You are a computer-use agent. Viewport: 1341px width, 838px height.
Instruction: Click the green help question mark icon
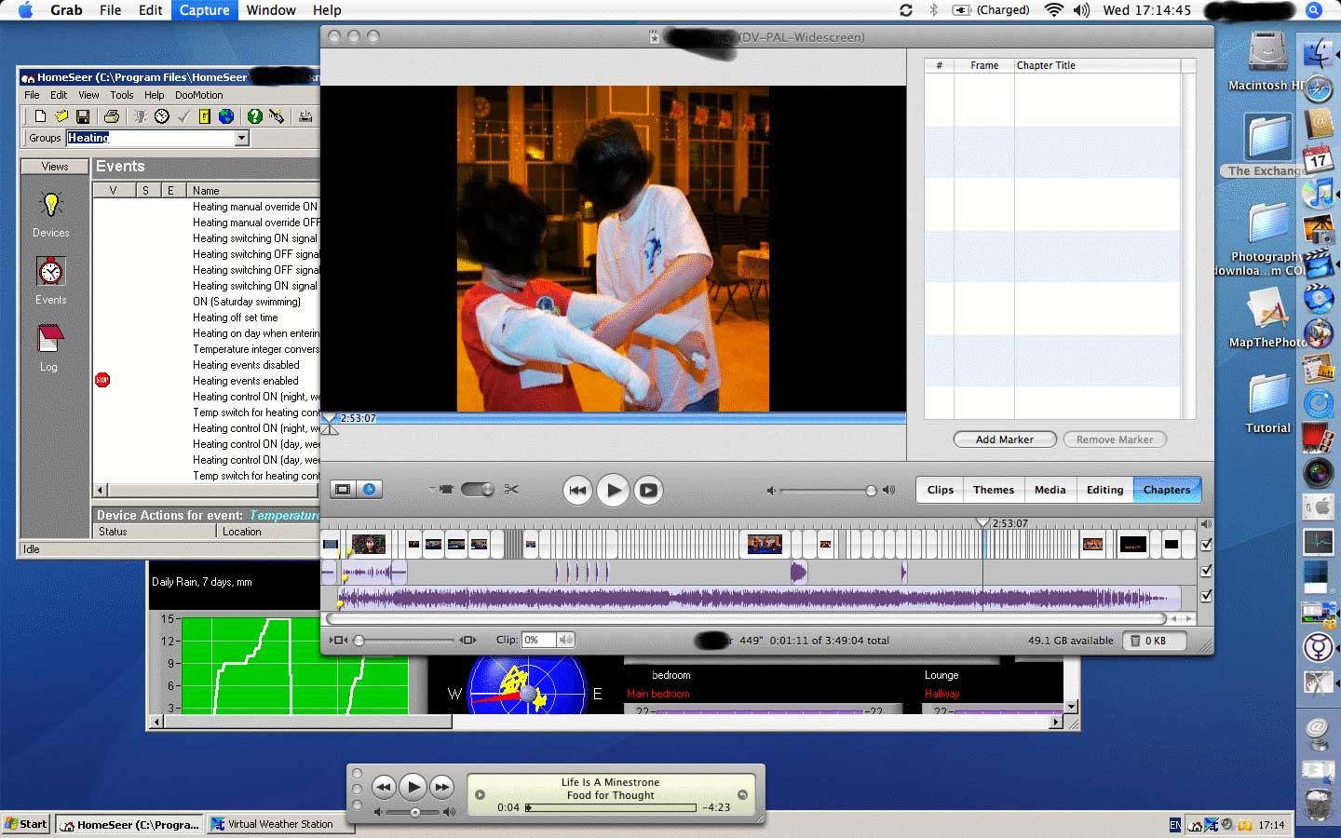pyautogui.click(x=254, y=116)
